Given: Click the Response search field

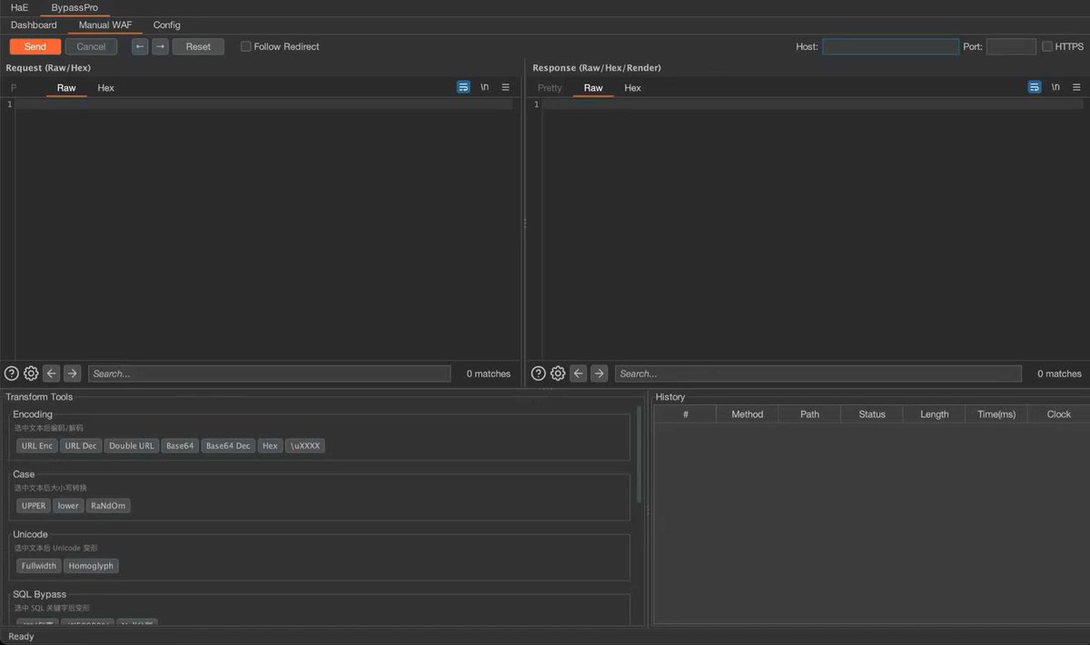Looking at the screenshot, I should click(x=817, y=373).
